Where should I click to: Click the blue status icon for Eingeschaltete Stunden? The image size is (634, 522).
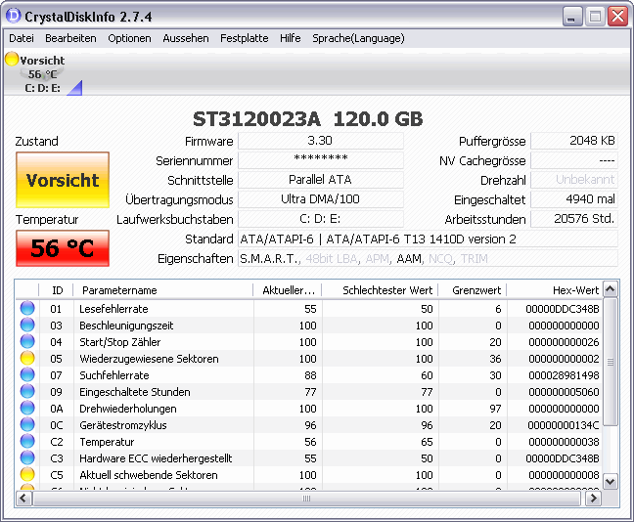pos(27,391)
